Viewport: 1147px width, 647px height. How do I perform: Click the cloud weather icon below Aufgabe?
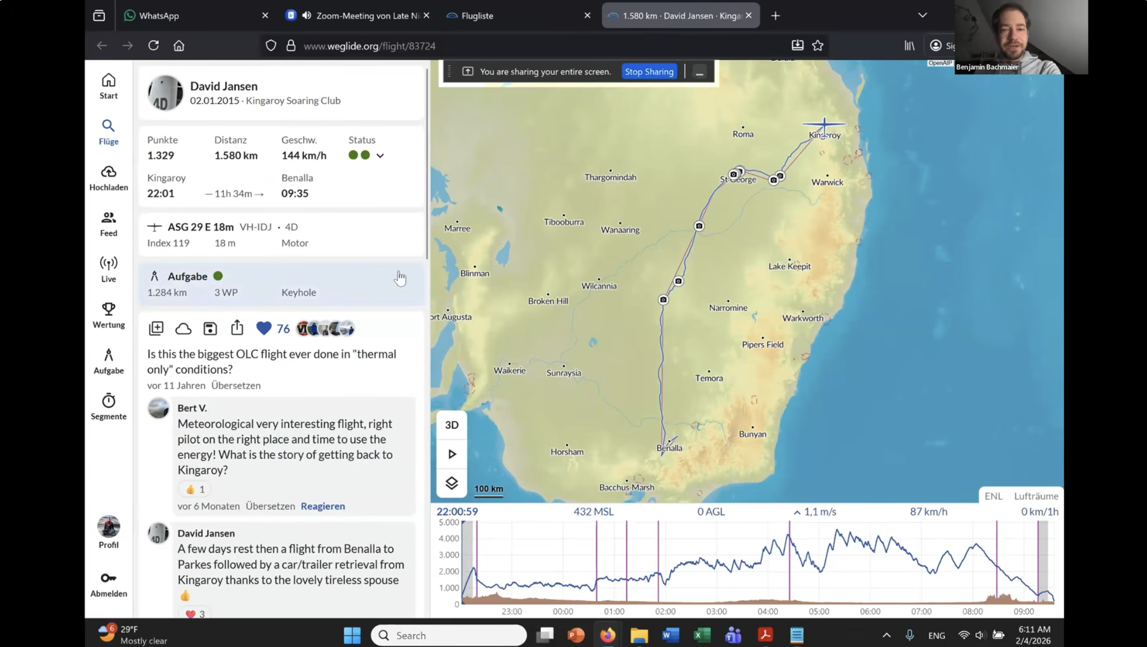183,329
